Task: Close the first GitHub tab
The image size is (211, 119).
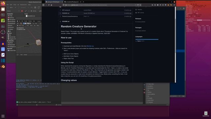Action: pos(62,2)
